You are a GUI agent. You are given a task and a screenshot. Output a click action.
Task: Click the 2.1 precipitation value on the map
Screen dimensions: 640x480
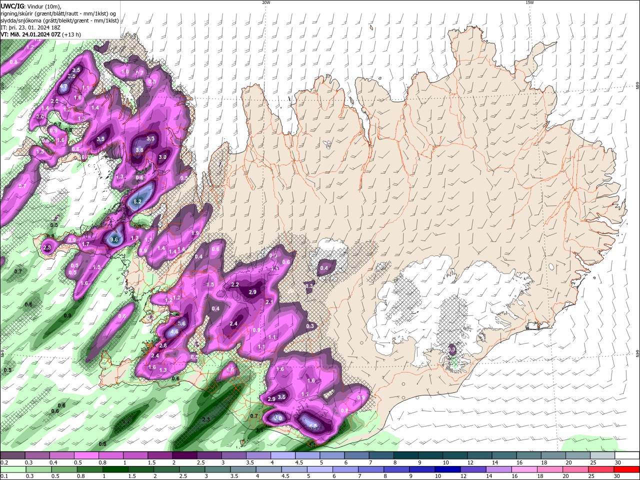tap(269, 302)
